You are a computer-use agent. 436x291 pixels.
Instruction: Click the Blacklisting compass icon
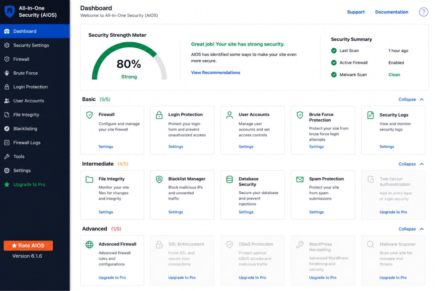point(7,129)
